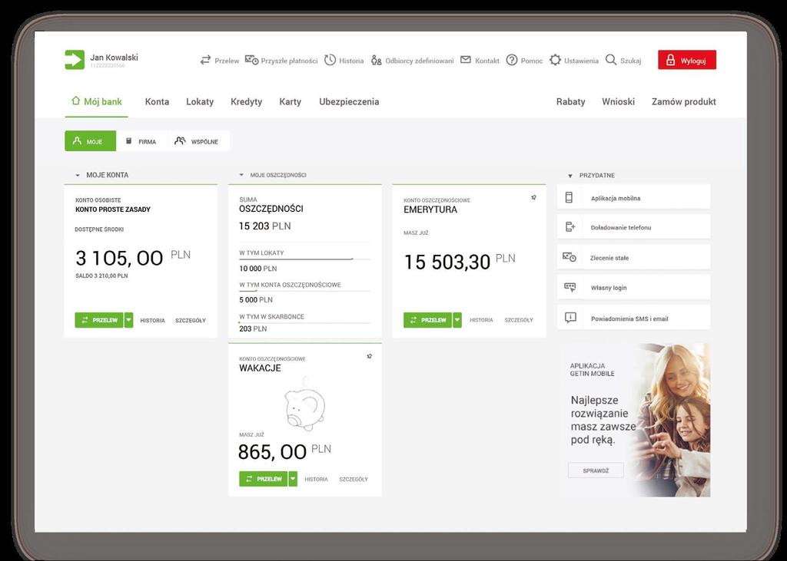
Task: Open the Kredyty tab
Action: (247, 102)
